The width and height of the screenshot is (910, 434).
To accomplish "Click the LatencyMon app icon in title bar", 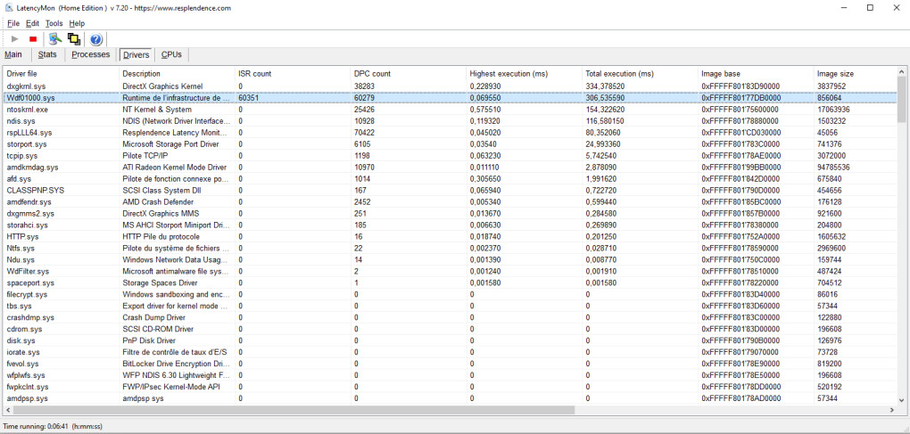I will tap(9, 8).
